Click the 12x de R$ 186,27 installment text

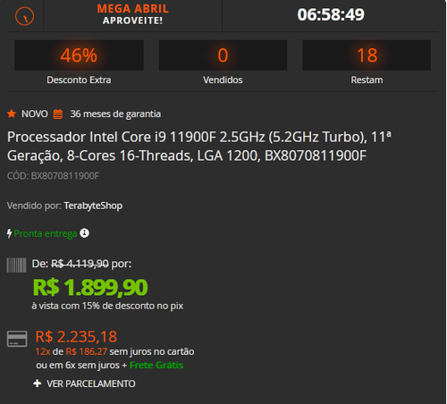(x=72, y=352)
